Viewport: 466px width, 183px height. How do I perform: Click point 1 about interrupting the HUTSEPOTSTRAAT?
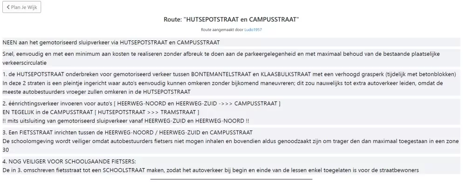pos(229,74)
